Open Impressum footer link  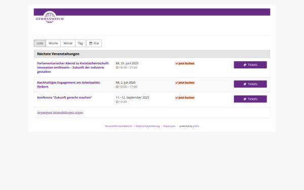click(x=169, y=126)
